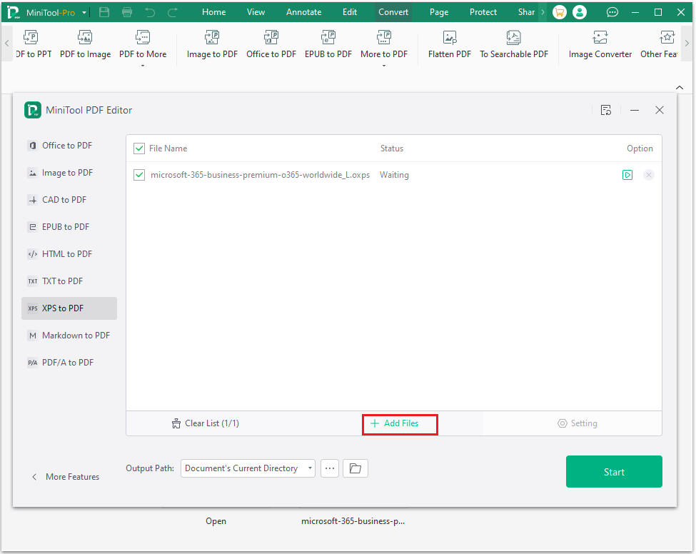Go back to More Features

pyautogui.click(x=65, y=477)
